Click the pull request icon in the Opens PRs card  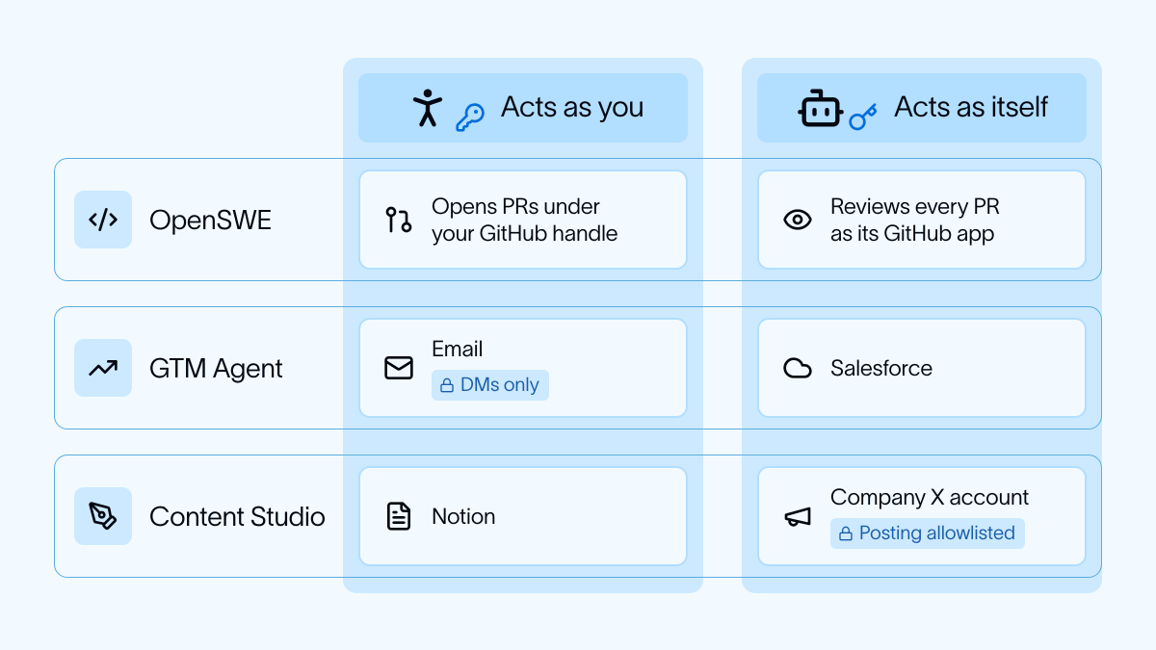coord(399,220)
